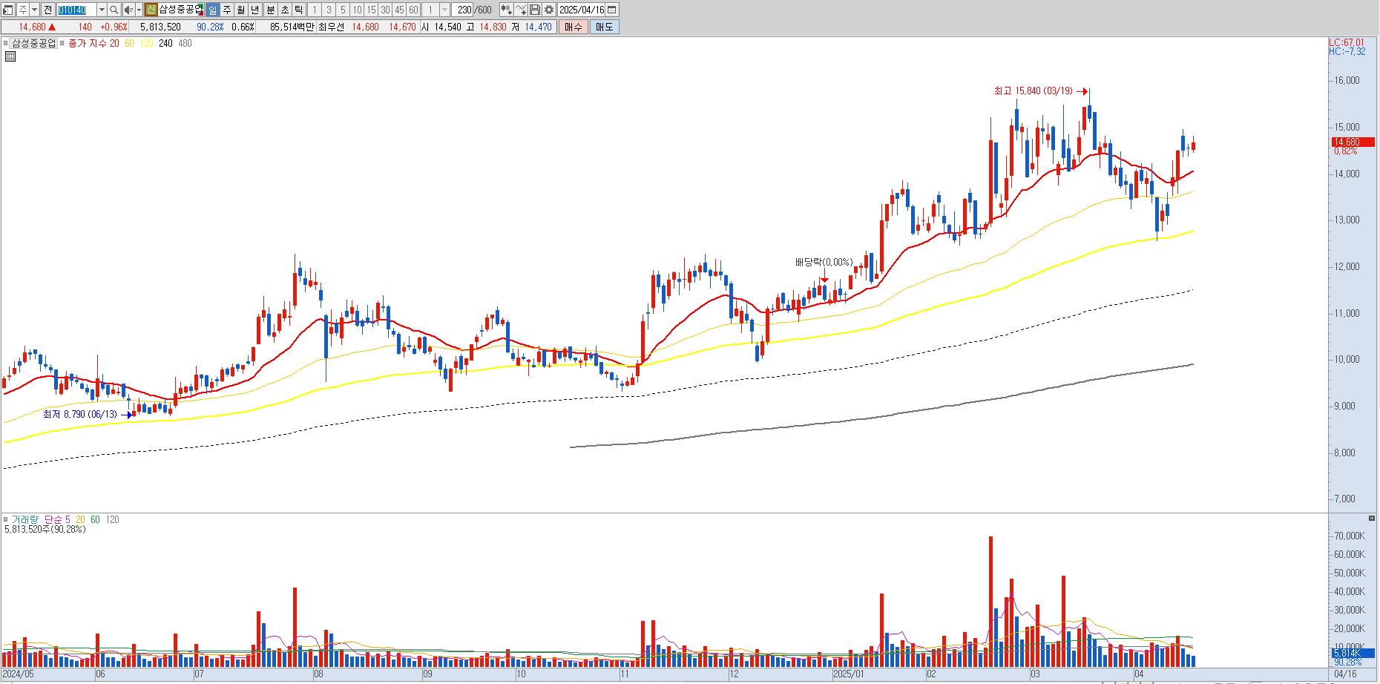The image size is (1380, 684).
Task: Open the dropdown next to the speaker icon
Action: click(139, 10)
